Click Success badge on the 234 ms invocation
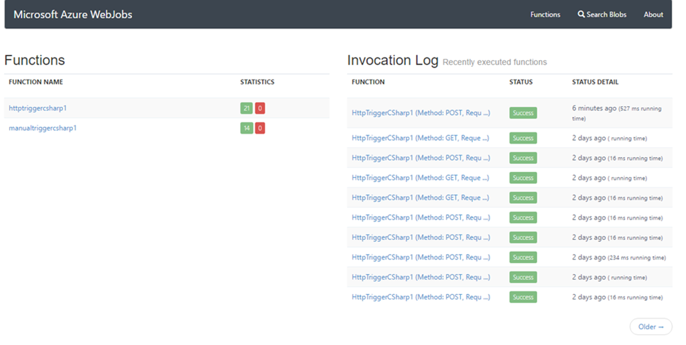Image resolution: width=686 pixels, height=345 pixels. (523, 257)
